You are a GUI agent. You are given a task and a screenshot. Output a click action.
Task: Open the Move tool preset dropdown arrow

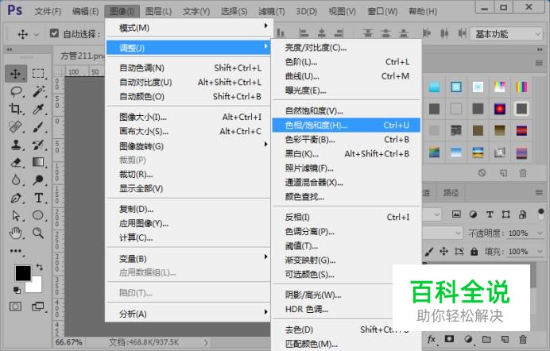point(37,34)
